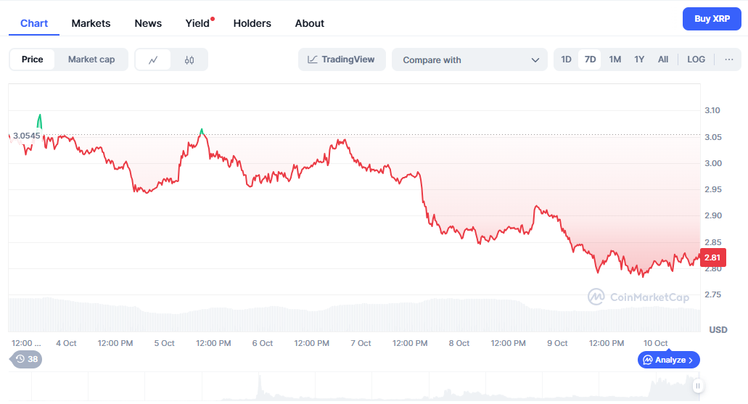Viewport: 748px width, 404px height.
Task: Click the pause handle on the range bar
Action: [697, 386]
